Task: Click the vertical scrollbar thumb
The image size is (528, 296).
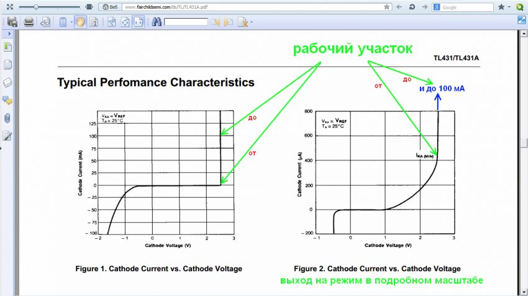Action: point(524,142)
